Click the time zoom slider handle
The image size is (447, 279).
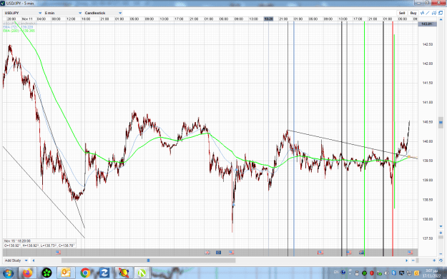[x=418, y=260]
